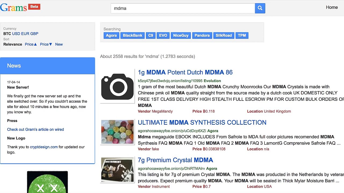Click the search field containing mdma
344x193 pixels.
tap(183, 8)
